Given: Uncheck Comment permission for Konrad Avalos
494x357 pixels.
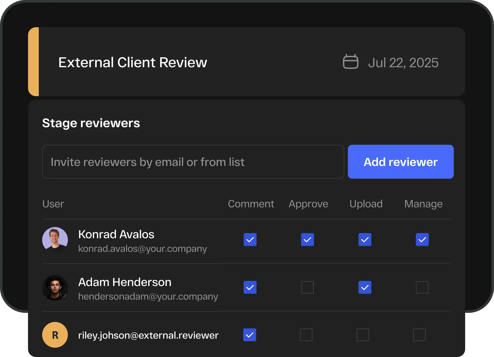Looking at the screenshot, I should pos(250,240).
